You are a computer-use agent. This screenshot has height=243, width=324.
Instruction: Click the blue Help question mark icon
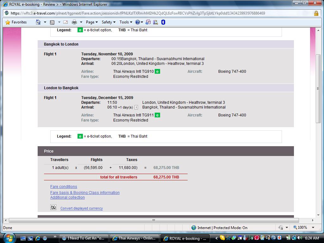click(x=137, y=22)
